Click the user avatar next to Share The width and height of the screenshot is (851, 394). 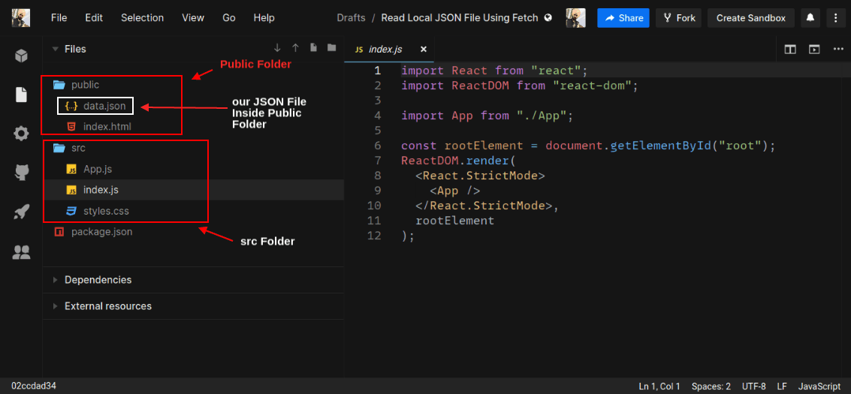click(x=575, y=18)
